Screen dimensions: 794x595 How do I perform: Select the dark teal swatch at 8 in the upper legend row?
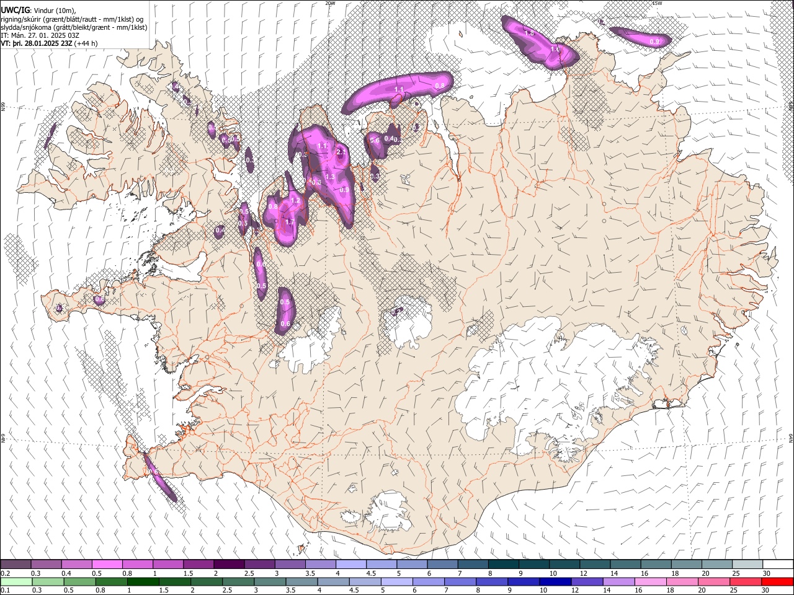(x=503, y=564)
